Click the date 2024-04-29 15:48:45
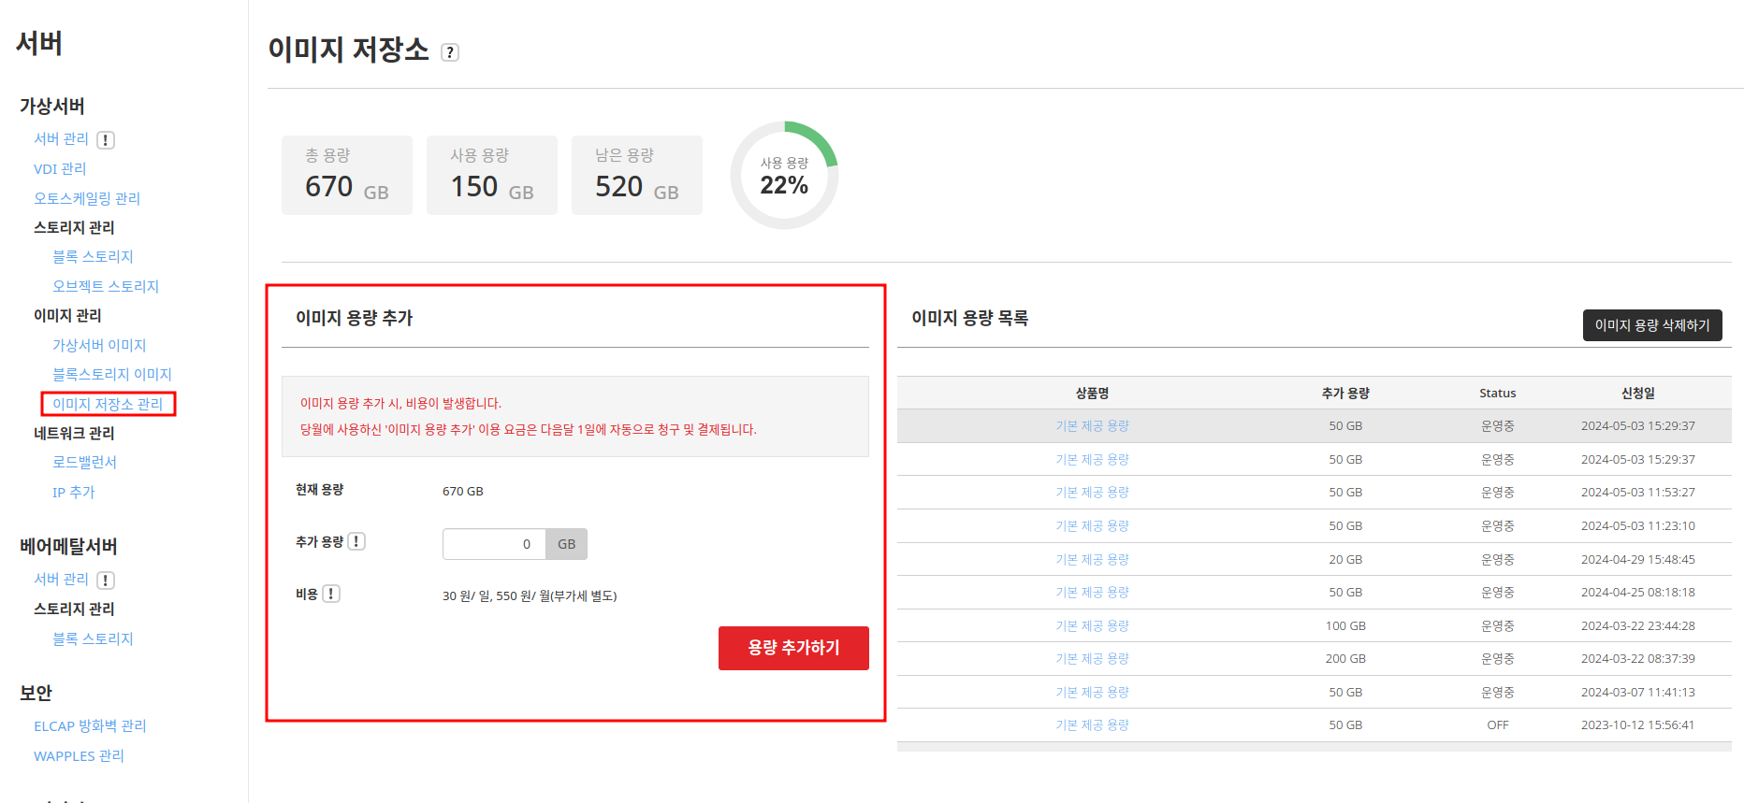This screenshot has width=1744, height=803. click(1637, 559)
